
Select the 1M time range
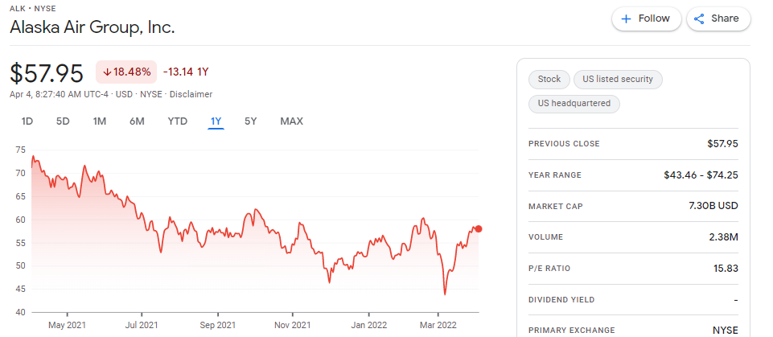point(100,121)
